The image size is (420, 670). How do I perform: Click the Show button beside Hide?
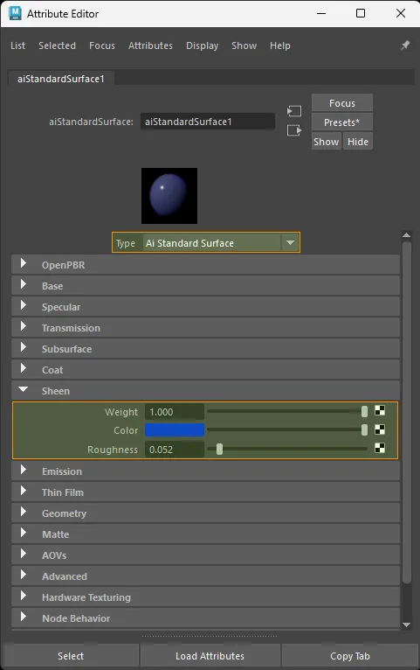(x=327, y=142)
